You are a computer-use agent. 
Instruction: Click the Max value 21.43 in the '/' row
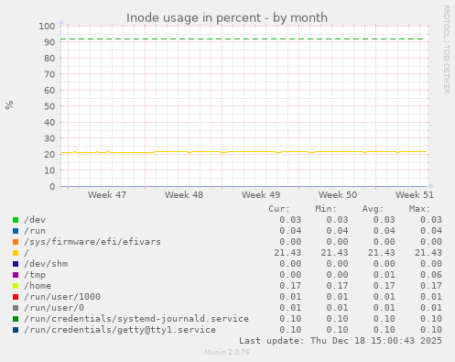point(428,253)
